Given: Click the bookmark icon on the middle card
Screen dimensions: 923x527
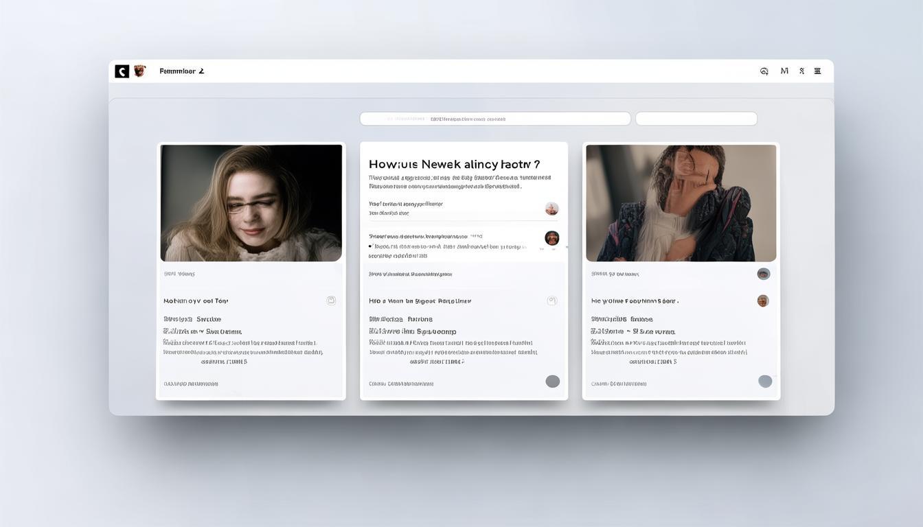Looking at the screenshot, I should click(551, 301).
